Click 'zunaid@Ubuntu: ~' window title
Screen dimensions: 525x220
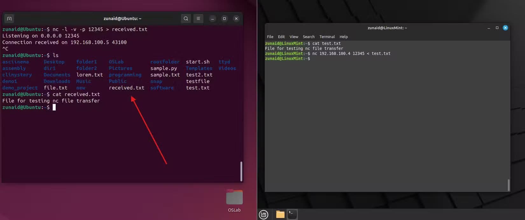tap(122, 19)
